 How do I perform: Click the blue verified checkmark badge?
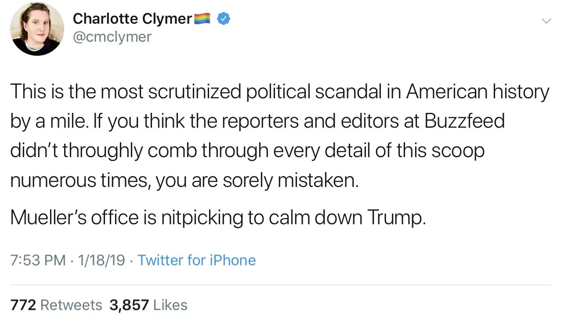pos(224,18)
